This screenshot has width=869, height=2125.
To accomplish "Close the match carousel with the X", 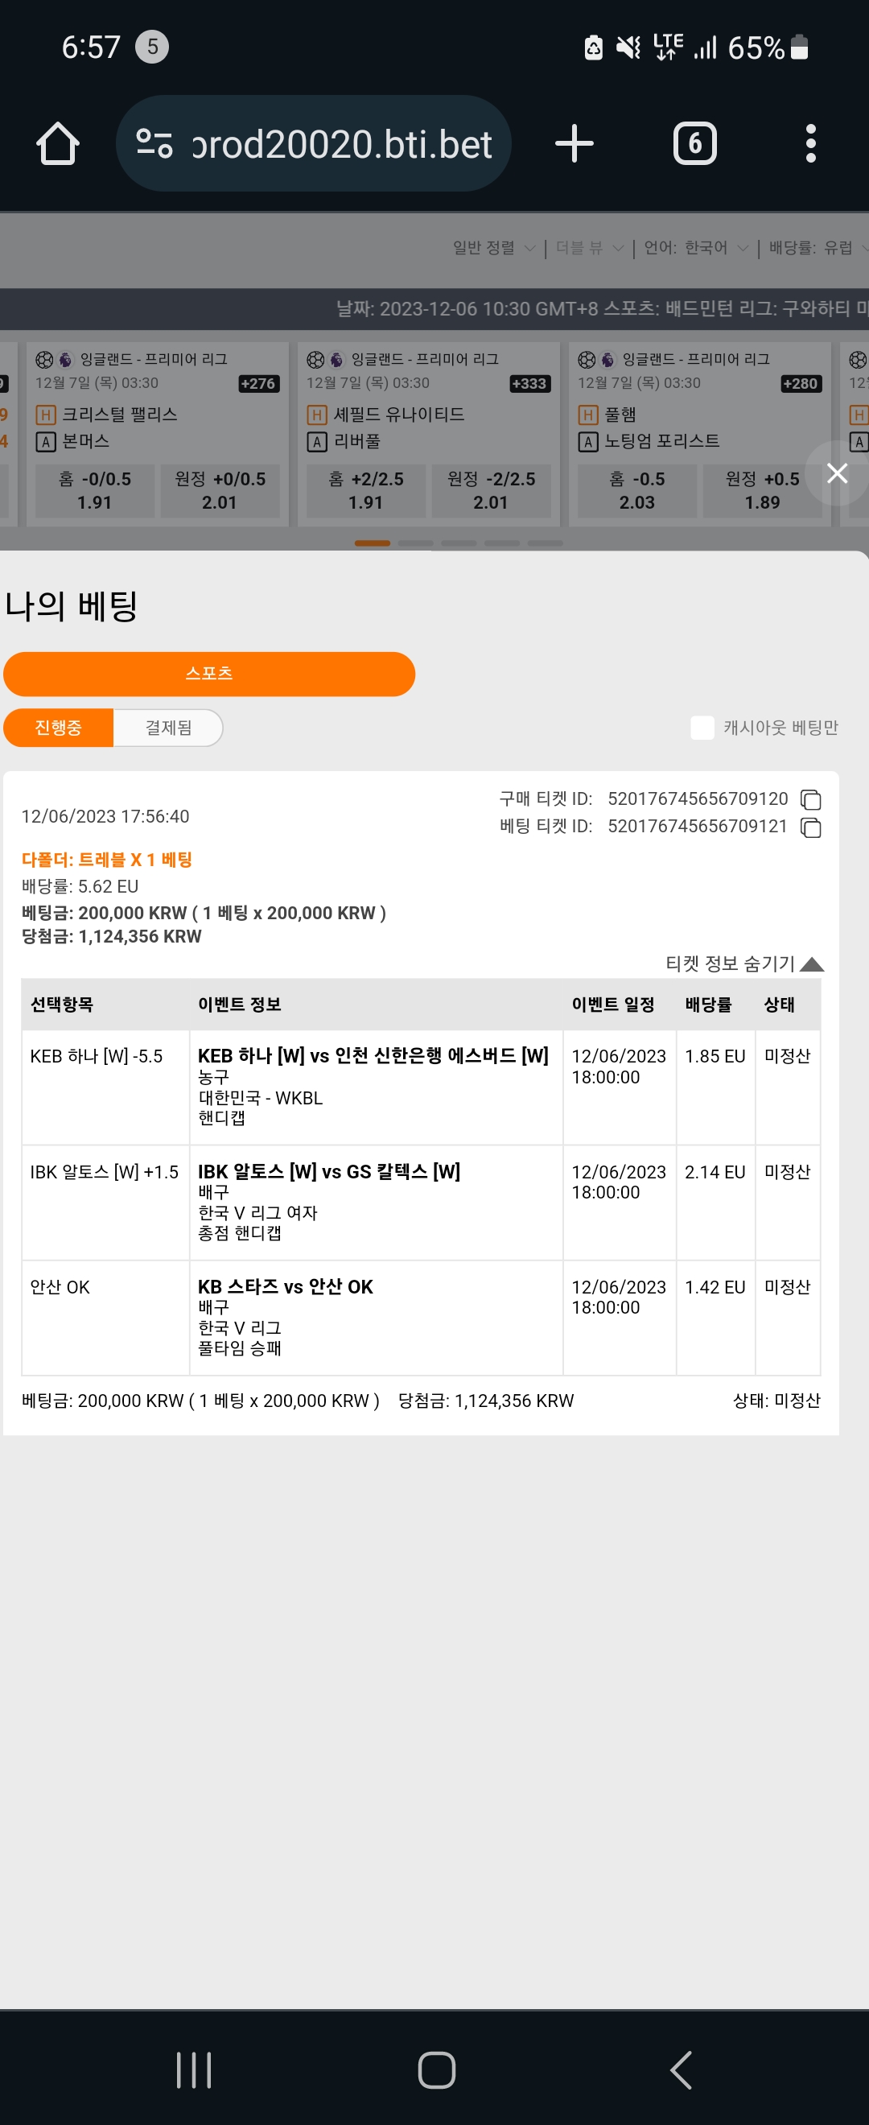I will 837,472.
